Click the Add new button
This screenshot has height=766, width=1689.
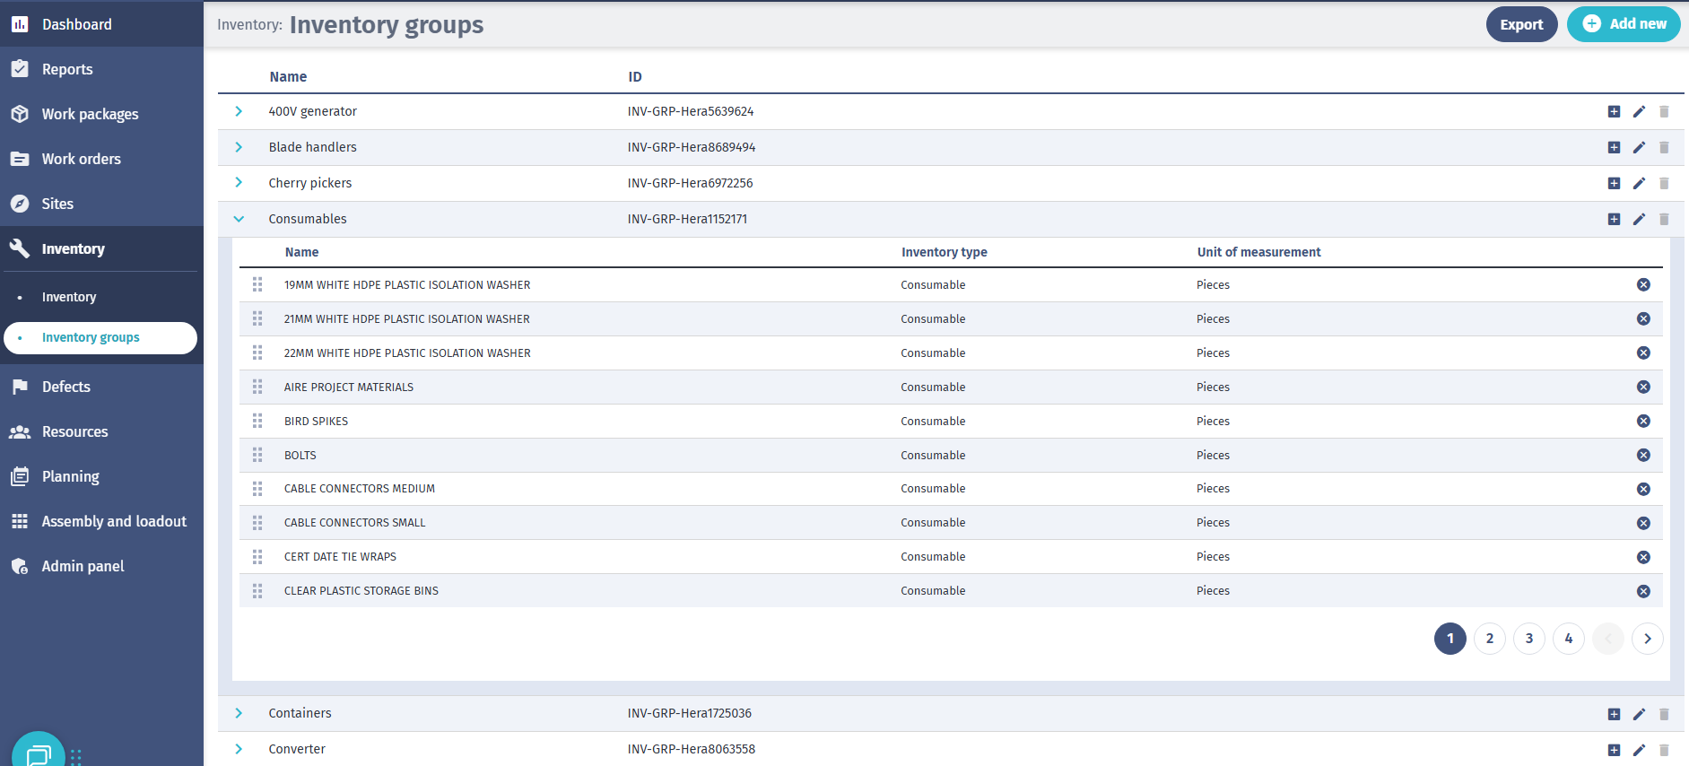coord(1624,24)
